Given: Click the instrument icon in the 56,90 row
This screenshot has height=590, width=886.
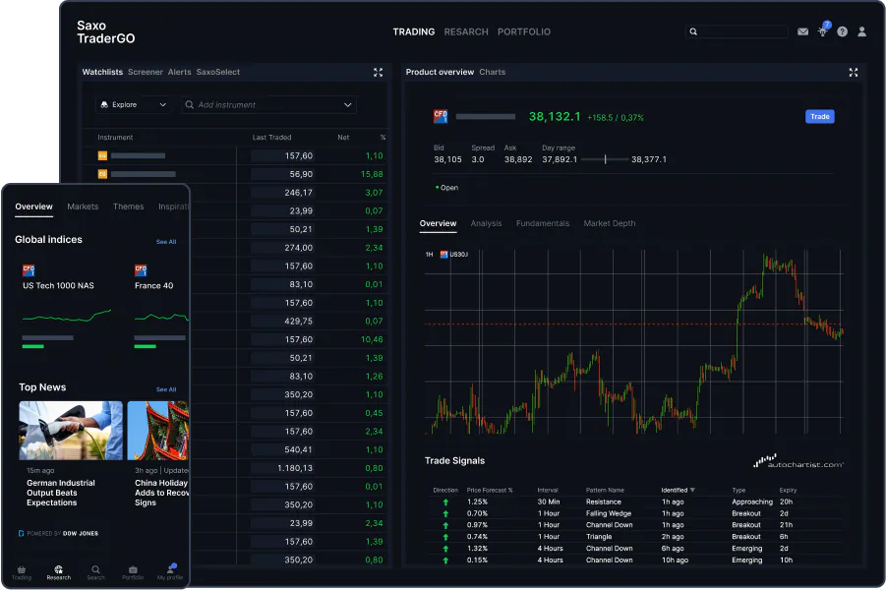Looking at the screenshot, I should [x=102, y=174].
